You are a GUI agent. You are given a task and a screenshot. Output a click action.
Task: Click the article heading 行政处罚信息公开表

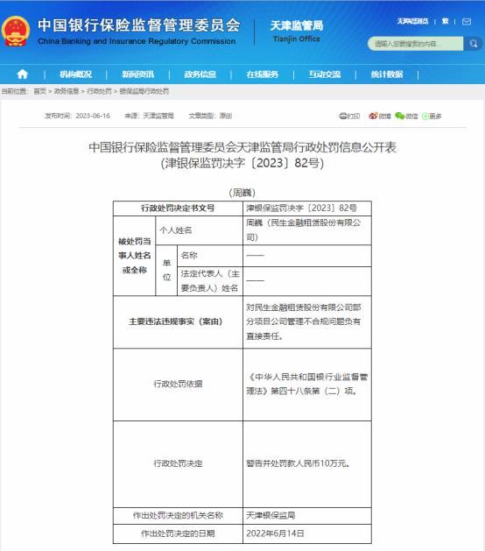click(242, 147)
